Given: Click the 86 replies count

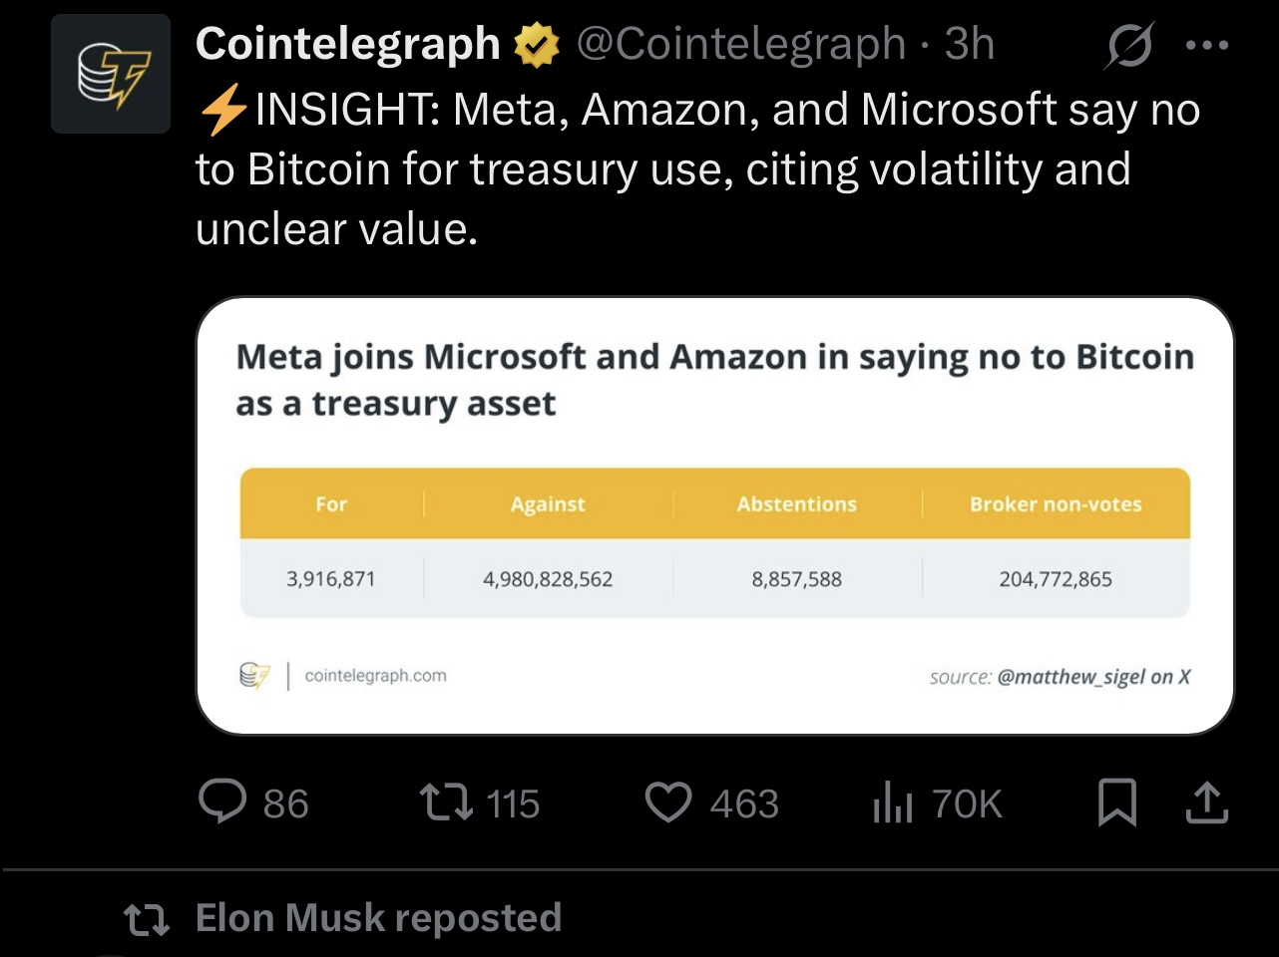Looking at the screenshot, I should click(286, 803).
